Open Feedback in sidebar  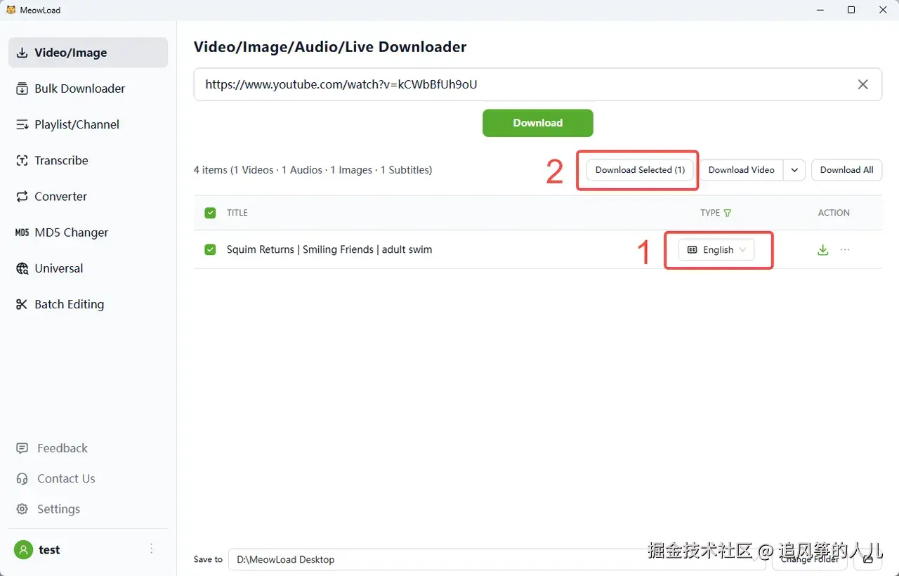click(x=88, y=448)
